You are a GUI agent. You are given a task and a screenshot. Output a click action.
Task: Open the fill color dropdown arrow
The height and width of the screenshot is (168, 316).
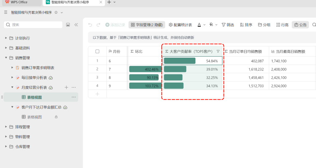[216, 25]
